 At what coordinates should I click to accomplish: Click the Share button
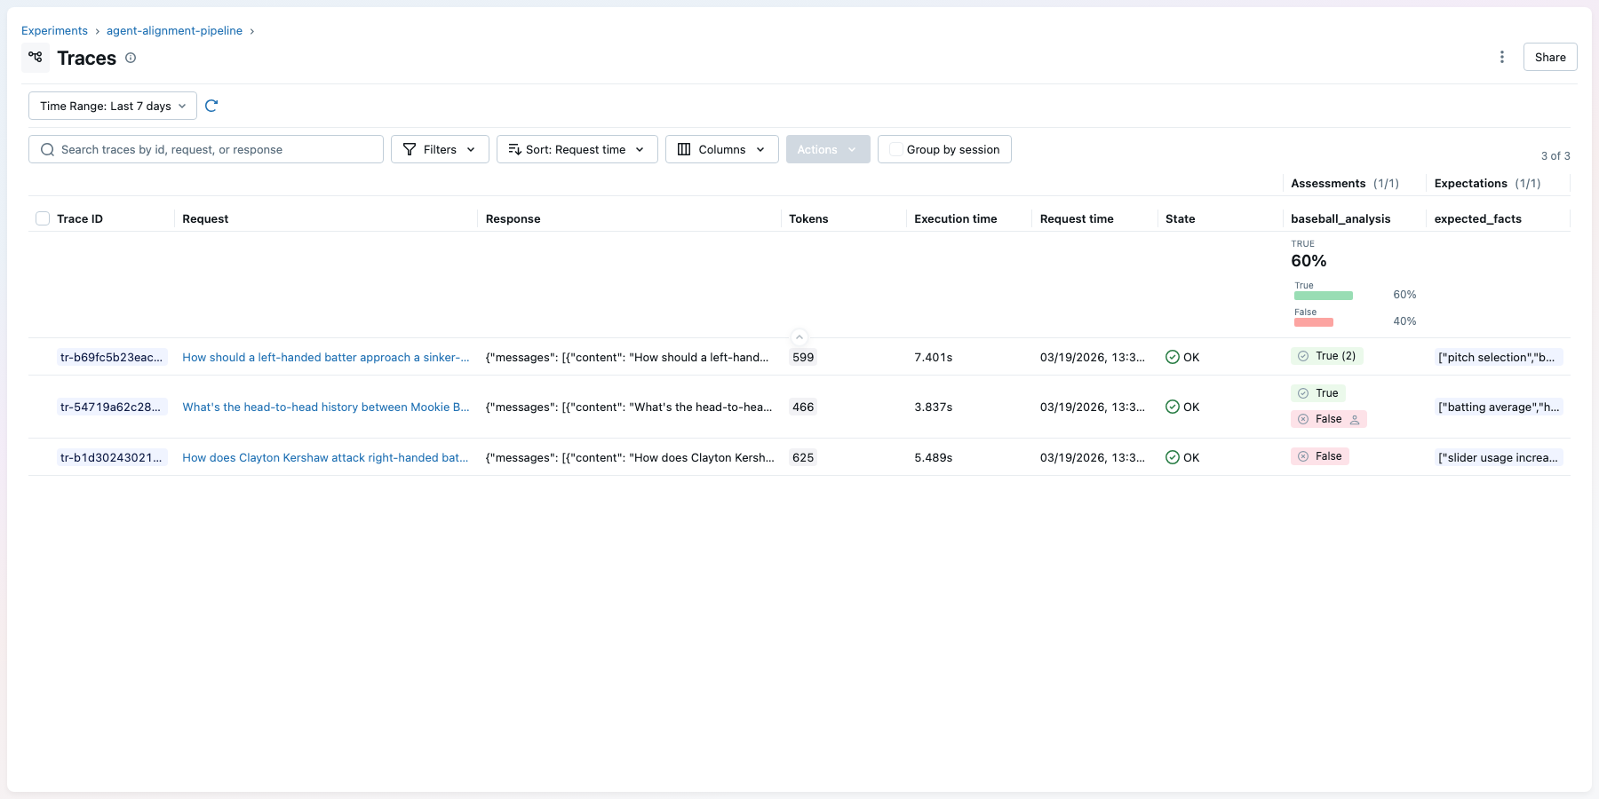point(1549,56)
